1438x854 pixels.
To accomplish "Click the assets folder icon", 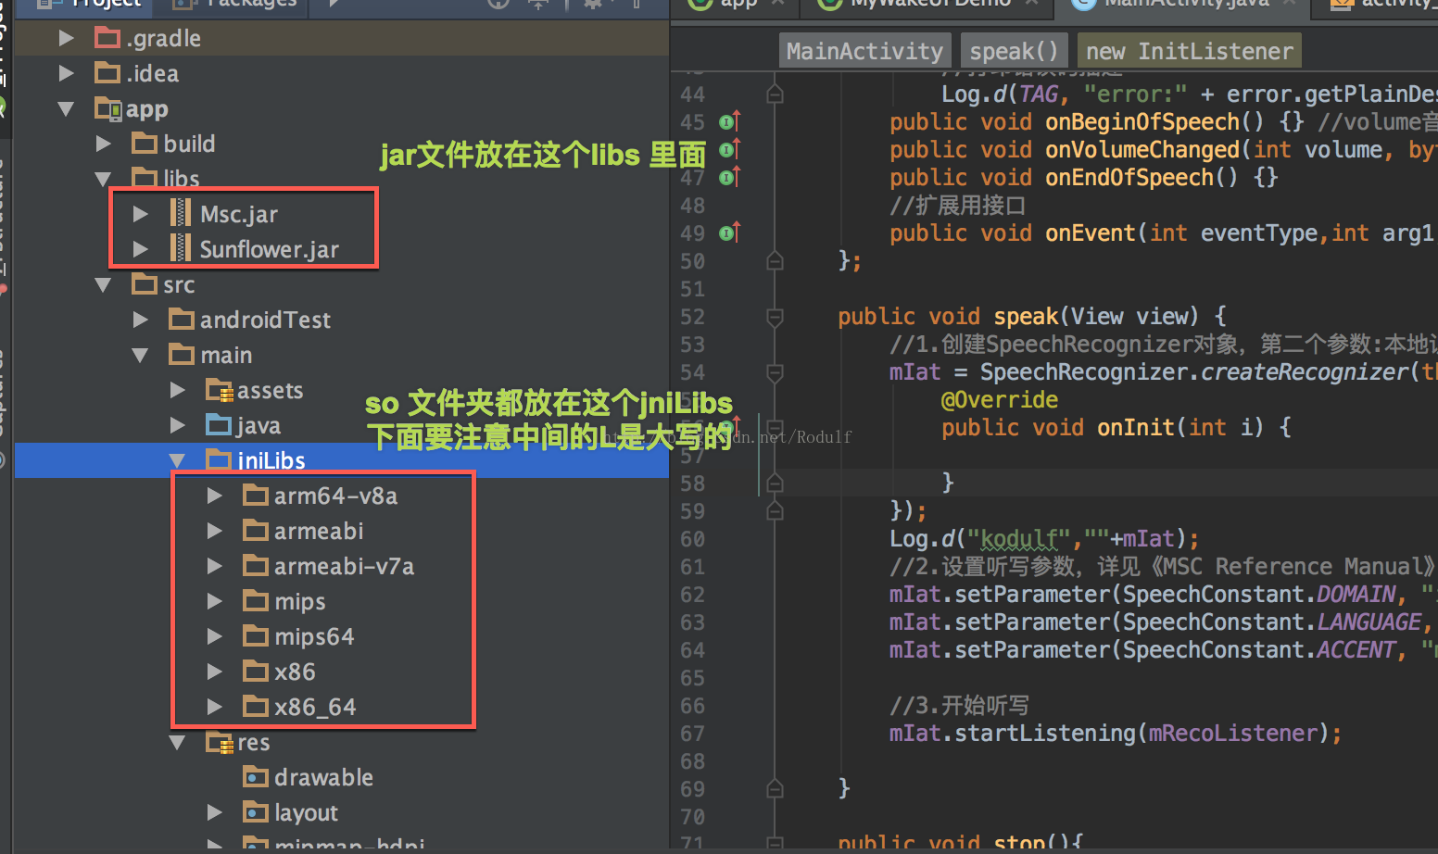I will tap(219, 391).
